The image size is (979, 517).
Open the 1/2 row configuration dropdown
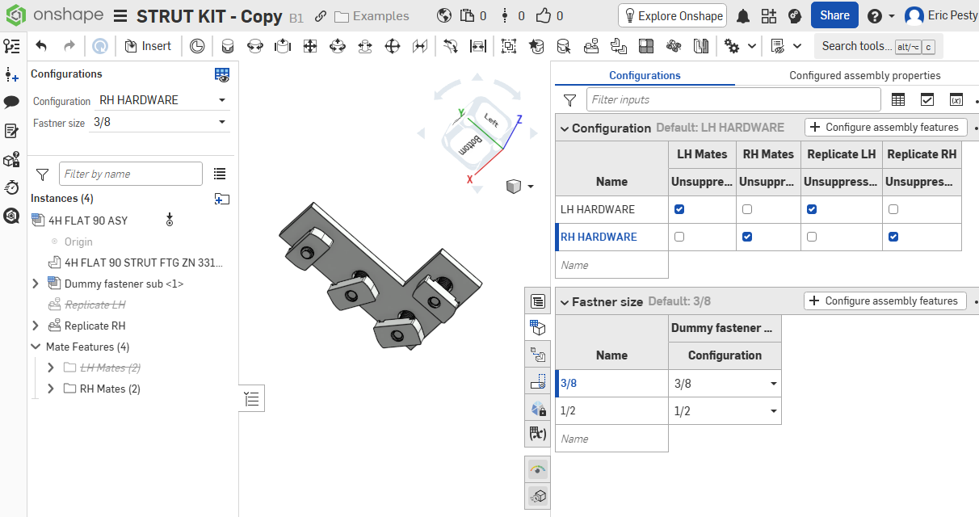tap(774, 411)
